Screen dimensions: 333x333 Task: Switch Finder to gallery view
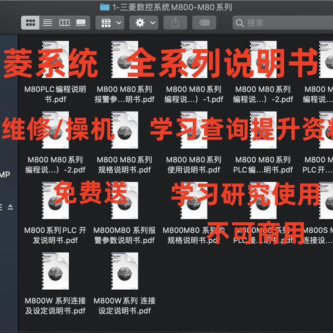(82, 22)
